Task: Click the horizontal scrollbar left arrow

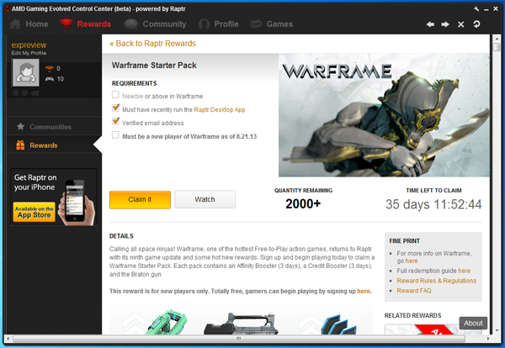Action: (x=8, y=339)
